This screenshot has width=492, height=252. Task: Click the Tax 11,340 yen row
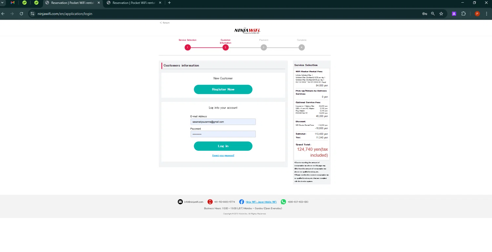tap(312, 138)
